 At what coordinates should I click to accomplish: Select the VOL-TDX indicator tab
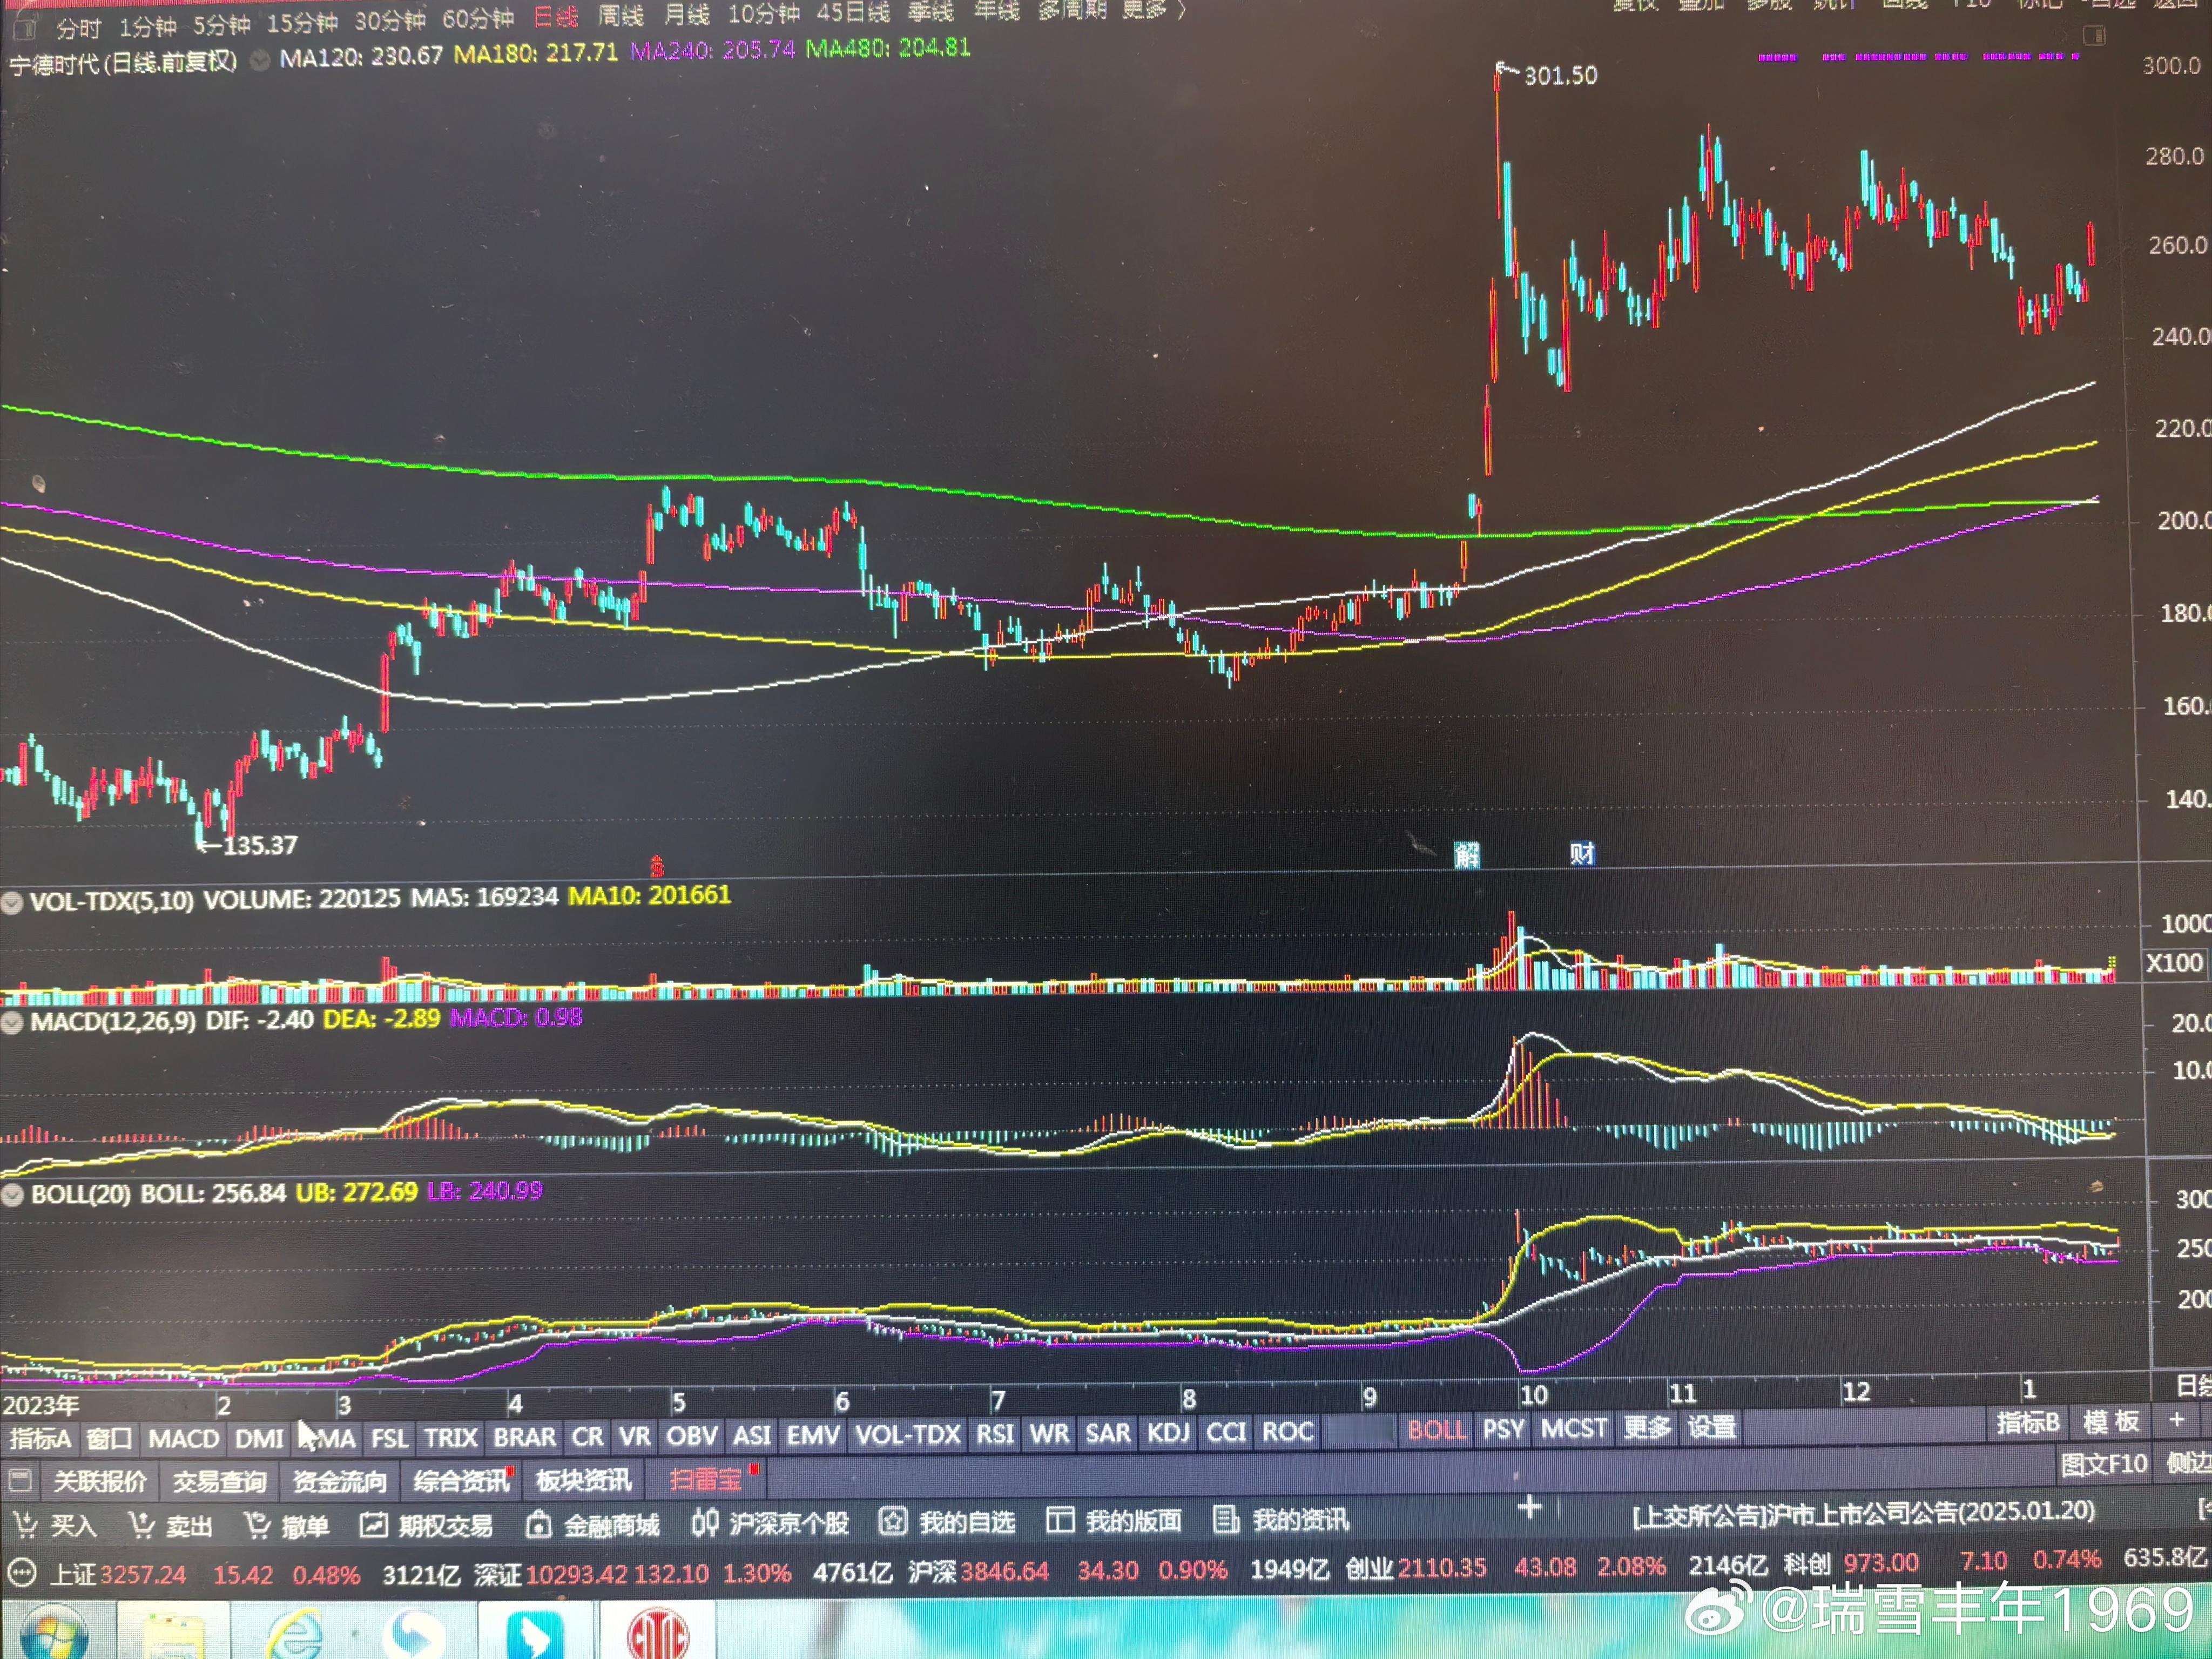coord(907,1434)
